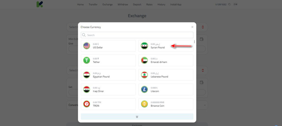Click the green Tether coin icon
This screenshot has width=282, height=126.
(86, 60)
